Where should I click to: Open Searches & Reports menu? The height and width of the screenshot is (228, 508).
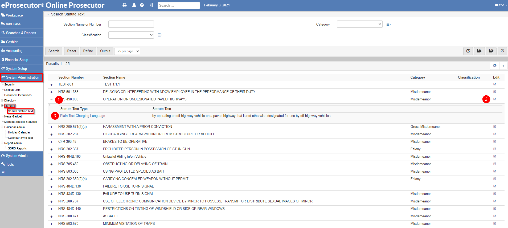coord(21,33)
